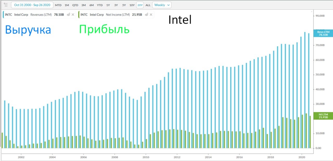This screenshot has height=161, width=333.
Task: Open the Weekly interval dropdown
Action: pos(162,5)
